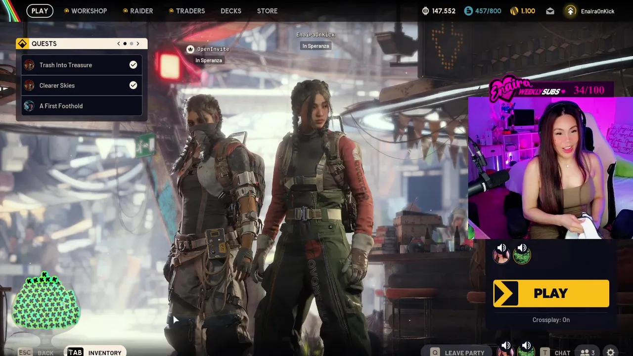
Task: Click the A First Foothold quest giver portrait
Action: tap(29, 106)
